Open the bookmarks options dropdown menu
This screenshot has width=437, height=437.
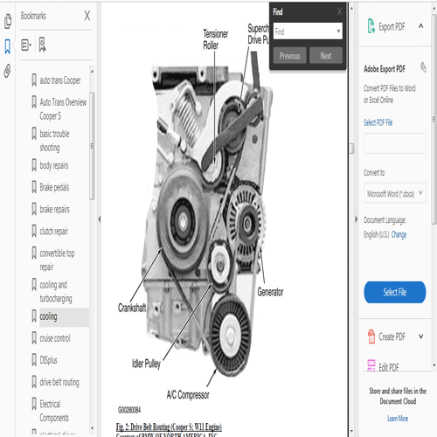(26, 45)
